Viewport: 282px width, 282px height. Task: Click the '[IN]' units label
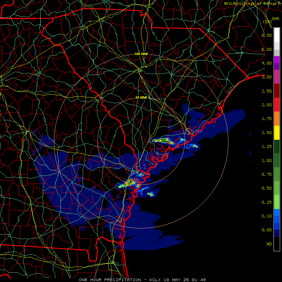(268, 22)
